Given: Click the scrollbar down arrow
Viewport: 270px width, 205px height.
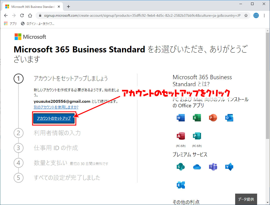Looking at the screenshot, I should (x=267, y=202).
